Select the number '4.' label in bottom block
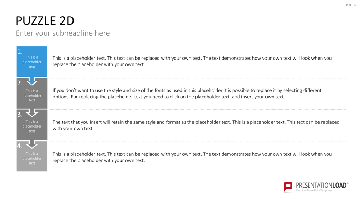362x203 pixels. (20, 146)
